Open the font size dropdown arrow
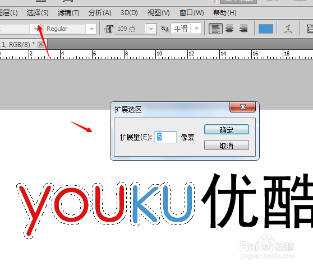 (x=151, y=29)
